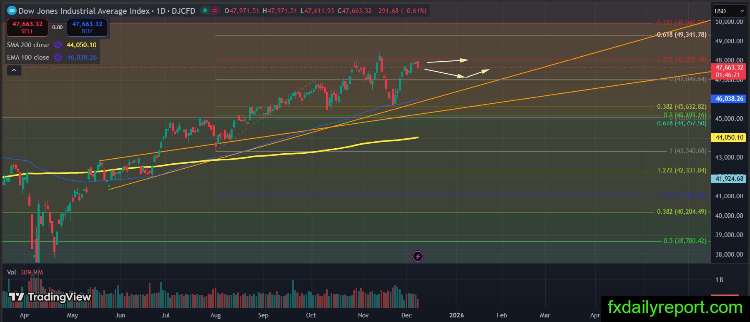Click the Sep label on the time axis
Image resolution: width=750 pixels, height=322 pixels.
pyautogui.click(x=263, y=315)
